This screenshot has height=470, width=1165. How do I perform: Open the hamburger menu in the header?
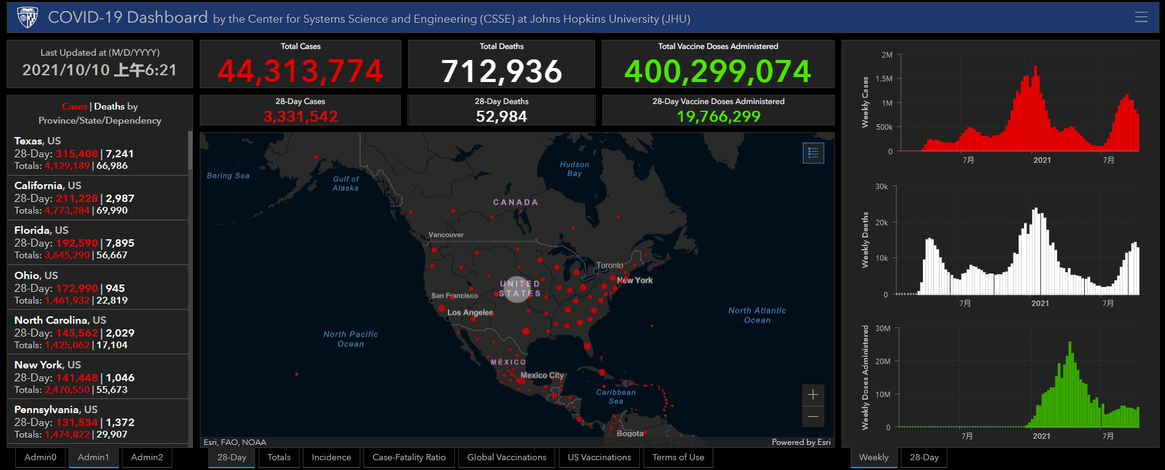(1141, 17)
